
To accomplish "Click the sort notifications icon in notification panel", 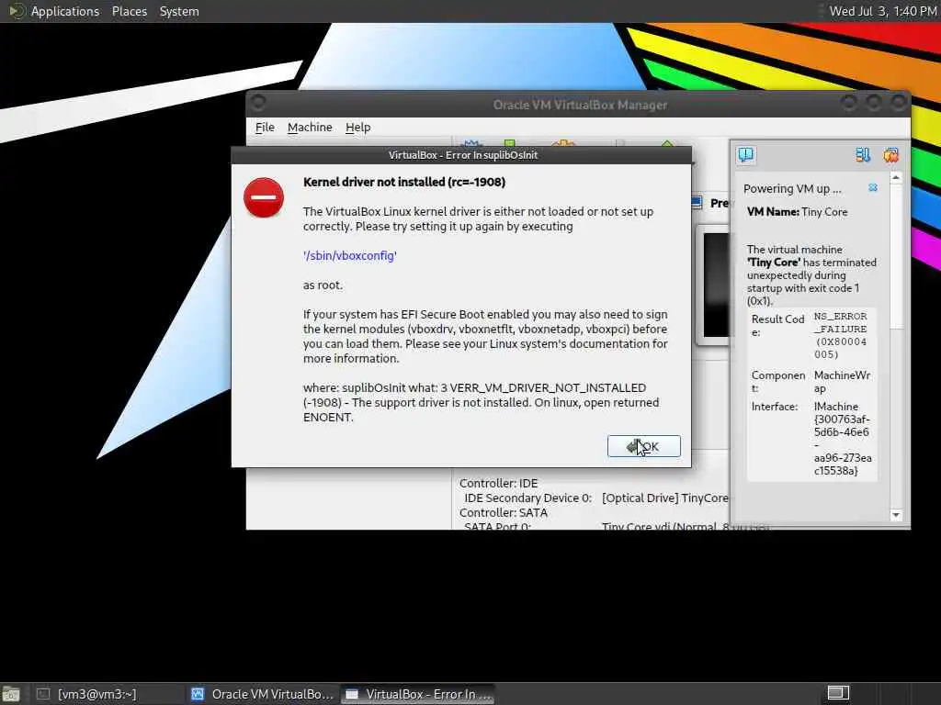I will pyautogui.click(x=863, y=155).
